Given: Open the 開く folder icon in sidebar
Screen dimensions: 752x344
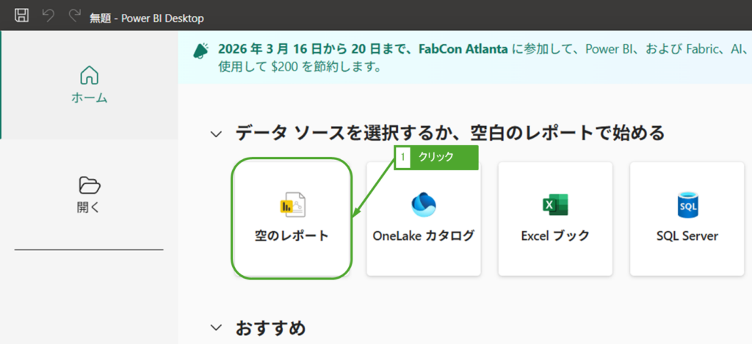Looking at the screenshot, I should pyautogui.click(x=89, y=184).
